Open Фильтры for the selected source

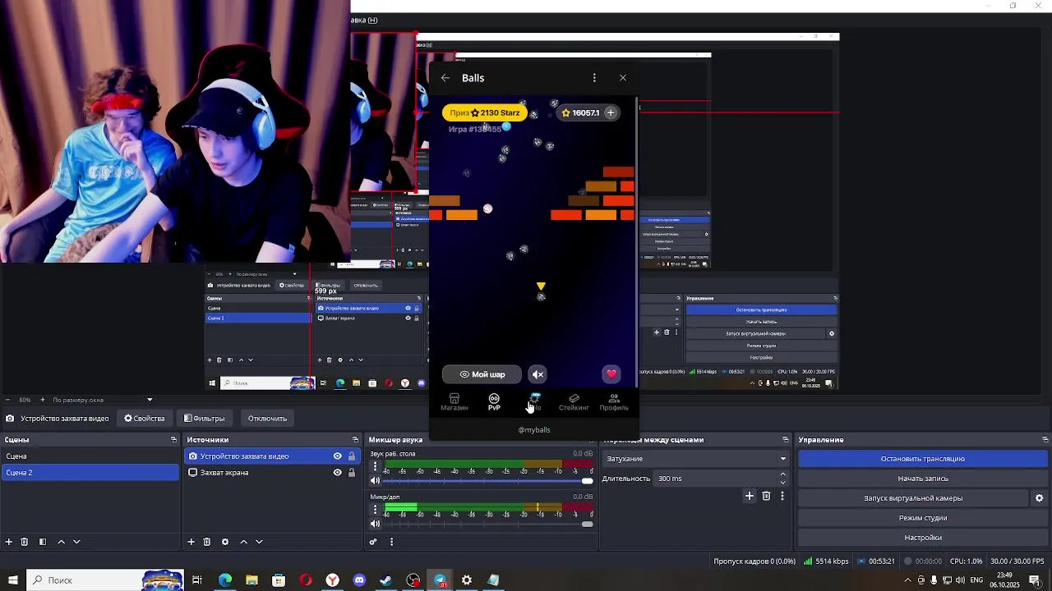coord(204,419)
